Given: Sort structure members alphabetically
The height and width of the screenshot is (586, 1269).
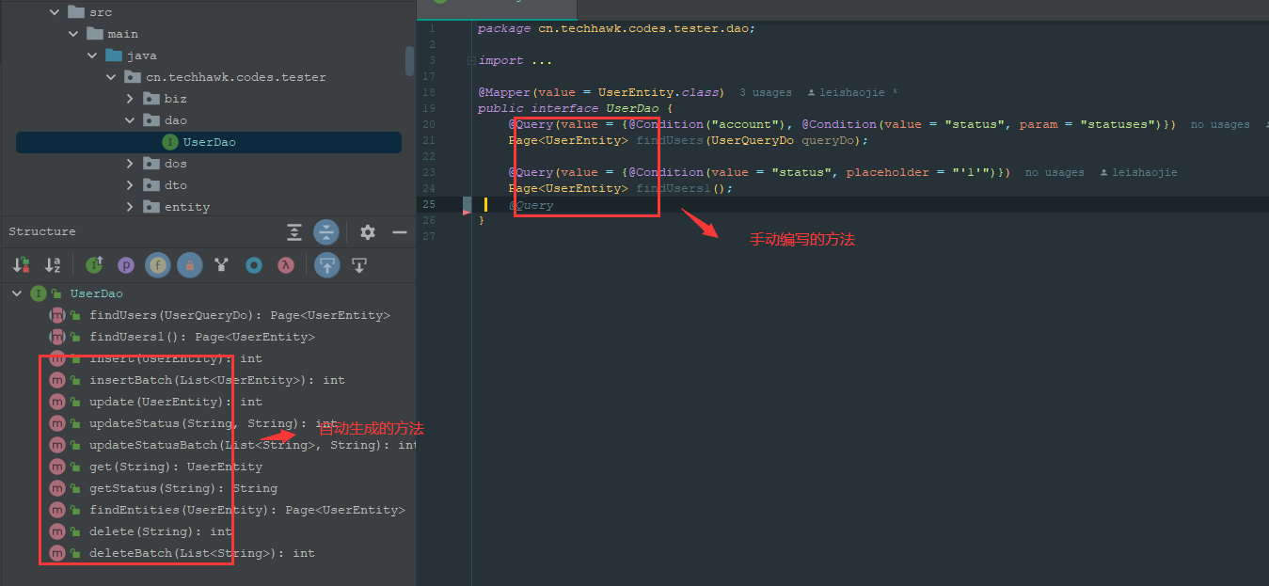Looking at the screenshot, I should click(53, 265).
